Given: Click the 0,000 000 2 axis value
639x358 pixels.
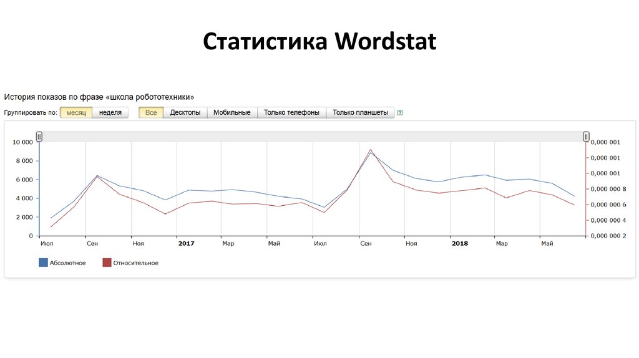Looking at the screenshot, I should (608, 236).
